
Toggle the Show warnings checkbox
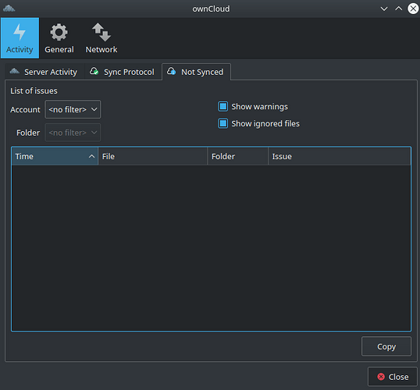point(222,107)
